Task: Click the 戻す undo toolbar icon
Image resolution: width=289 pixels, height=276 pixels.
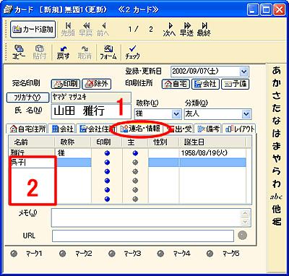Action: point(63,52)
